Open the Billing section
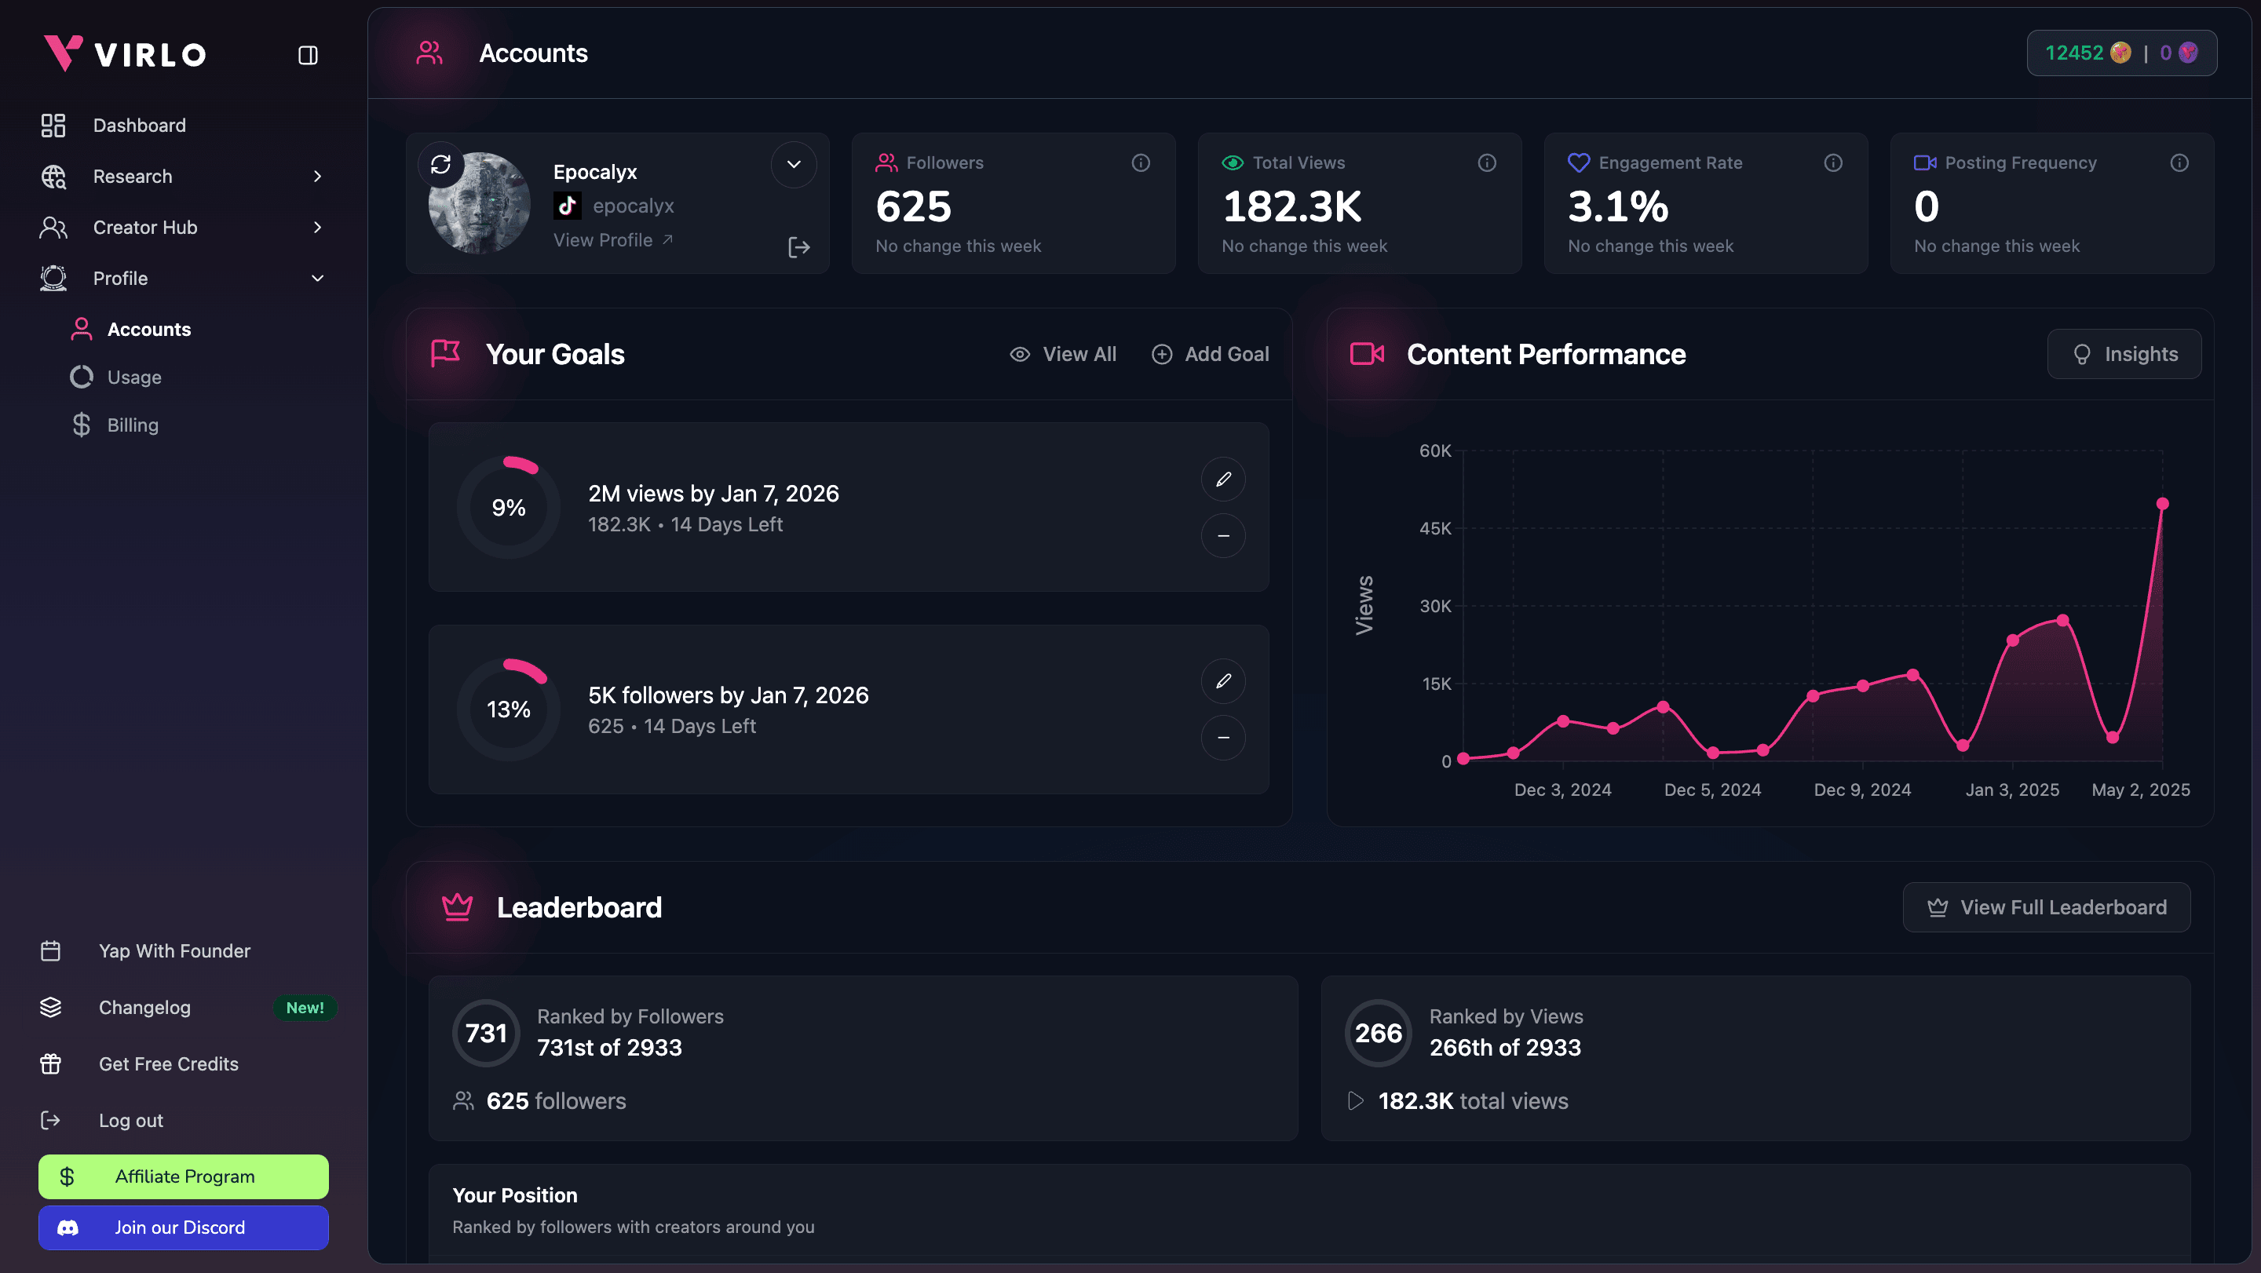This screenshot has height=1273, width=2261. click(x=133, y=425)
